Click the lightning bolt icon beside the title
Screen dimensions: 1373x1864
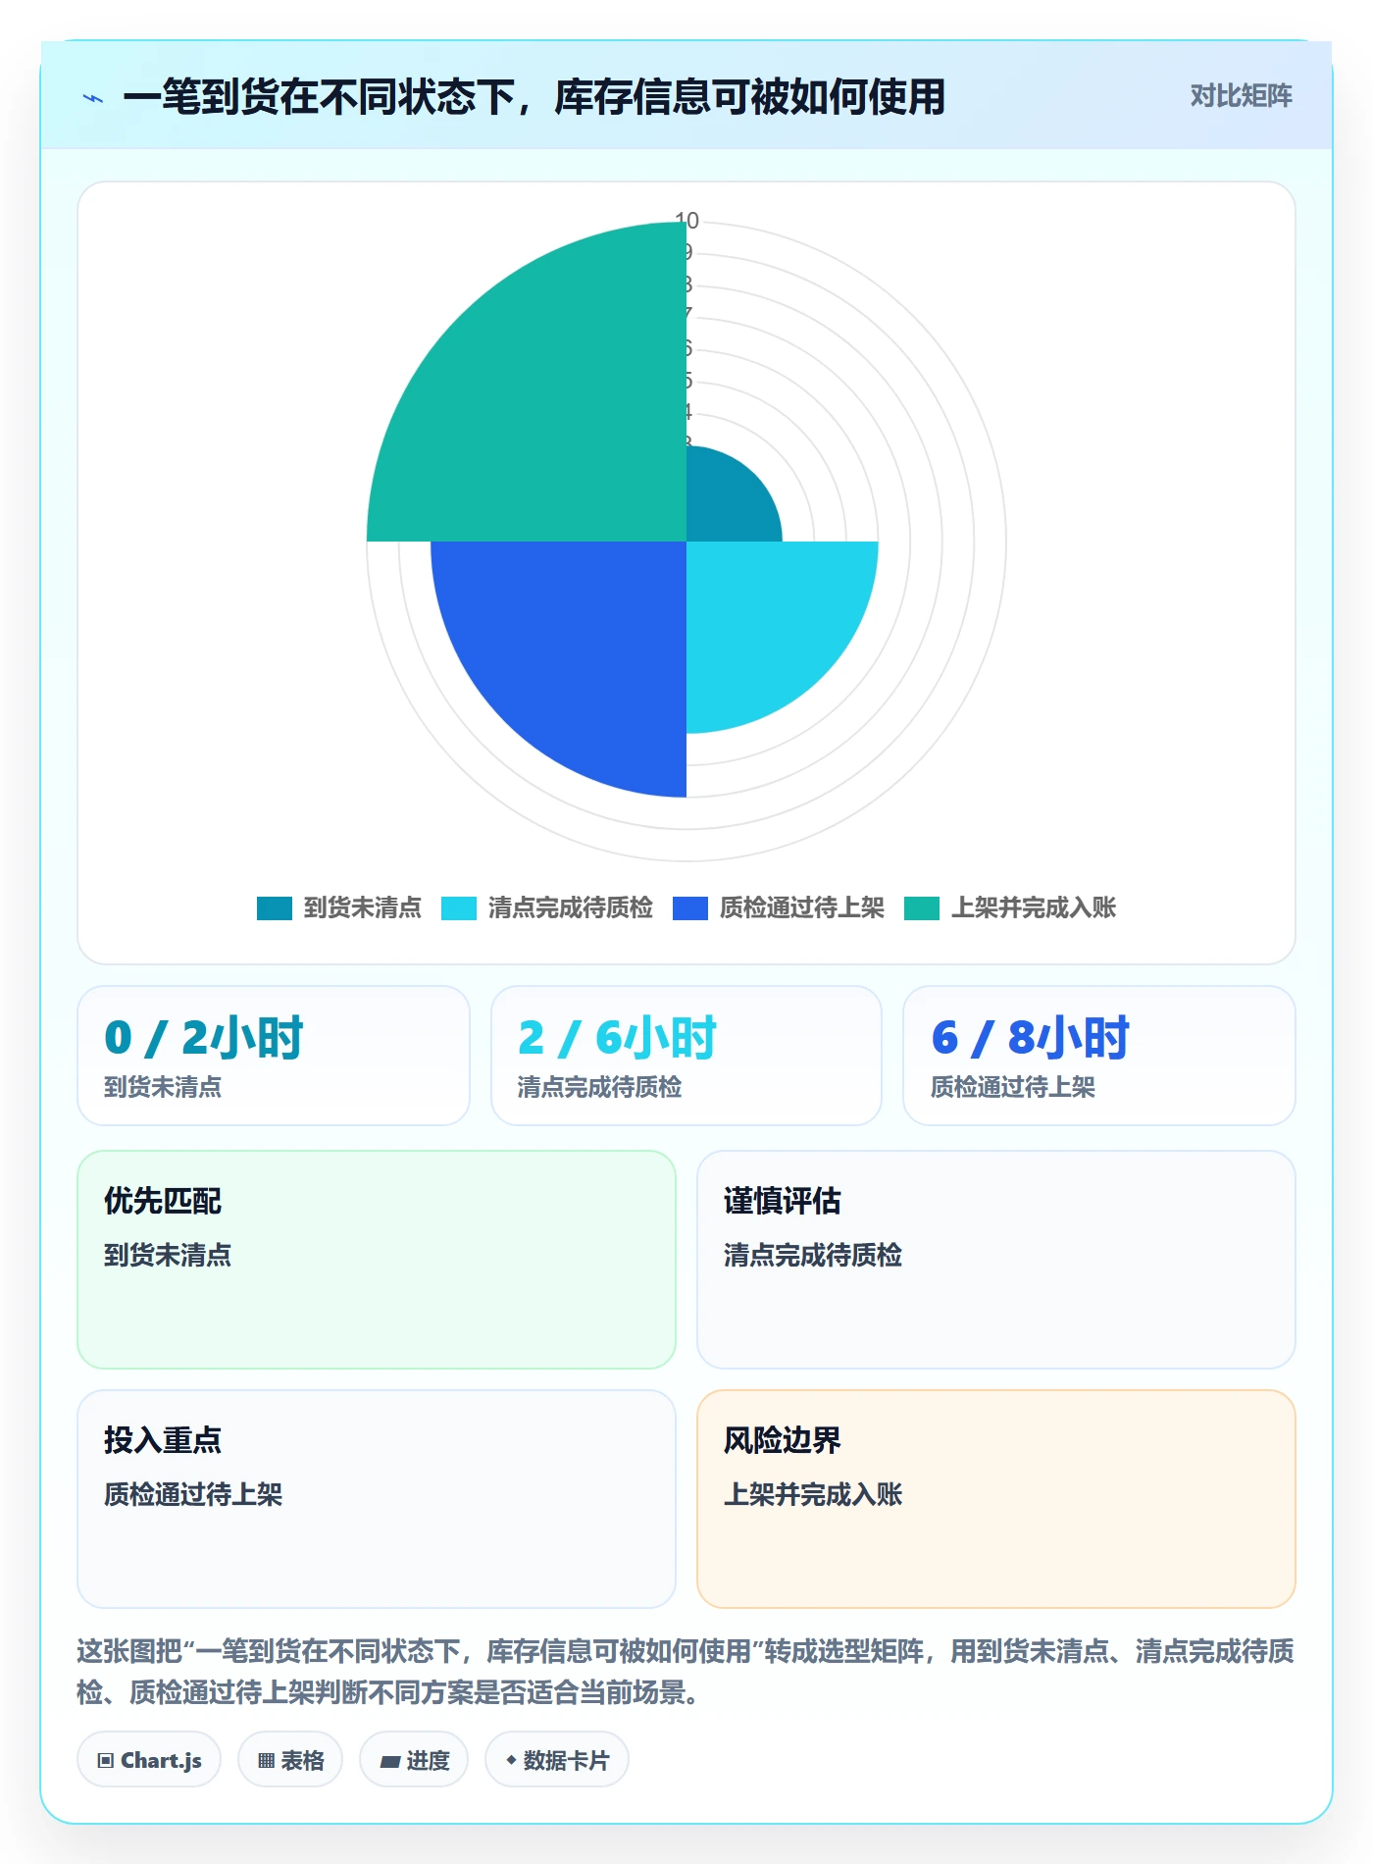click(x=93, y=98)
